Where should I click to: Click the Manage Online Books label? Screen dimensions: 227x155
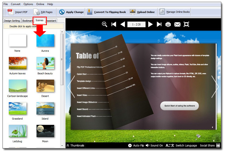tap(178, 12)
